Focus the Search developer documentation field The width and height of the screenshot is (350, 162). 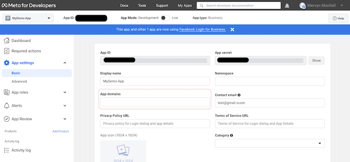click(x=238, y=6)
